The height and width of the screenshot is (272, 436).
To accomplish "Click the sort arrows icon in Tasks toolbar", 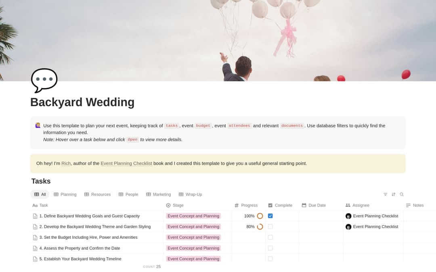I will [x=394, y=195].
